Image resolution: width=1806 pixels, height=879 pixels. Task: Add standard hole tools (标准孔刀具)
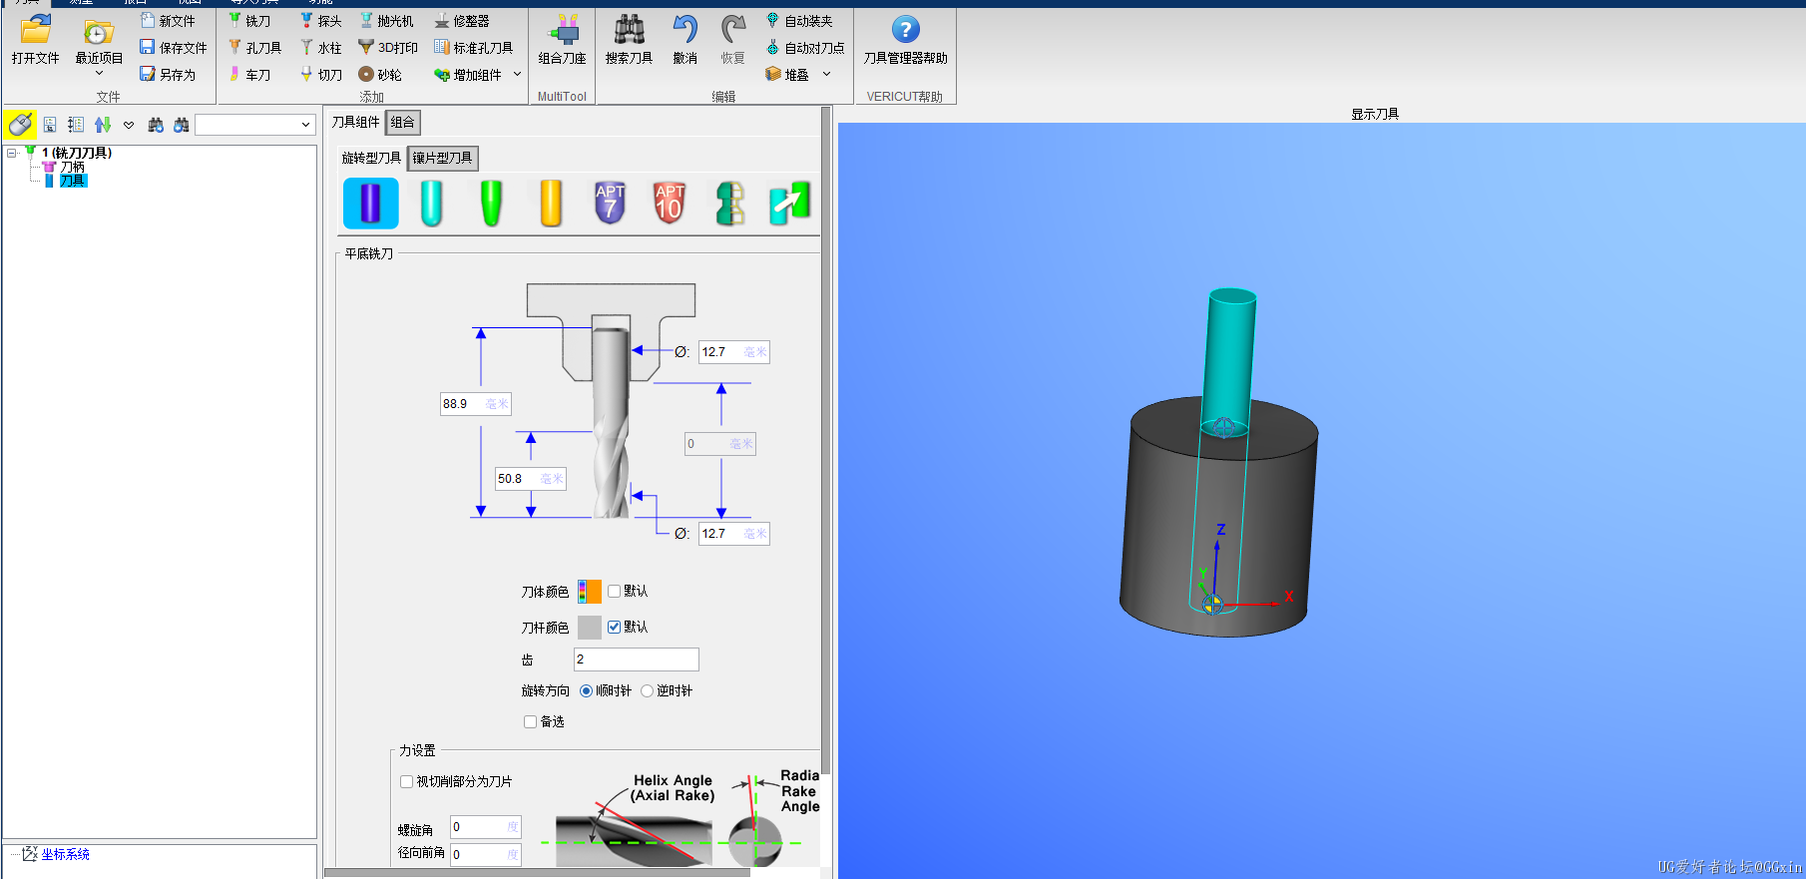coord(474,47)
